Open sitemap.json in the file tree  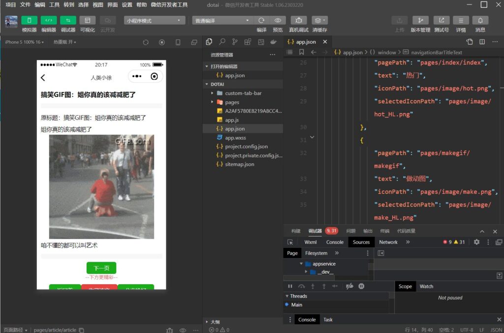(x=239, y=164)
